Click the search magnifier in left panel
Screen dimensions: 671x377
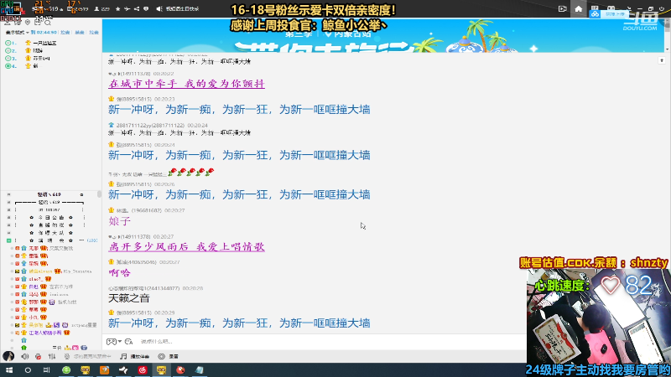point(48,23)
